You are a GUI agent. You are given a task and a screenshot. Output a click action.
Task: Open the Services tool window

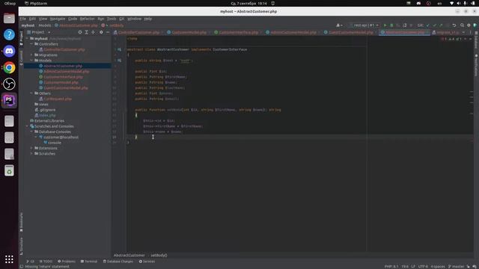click(x=147, y=262)
